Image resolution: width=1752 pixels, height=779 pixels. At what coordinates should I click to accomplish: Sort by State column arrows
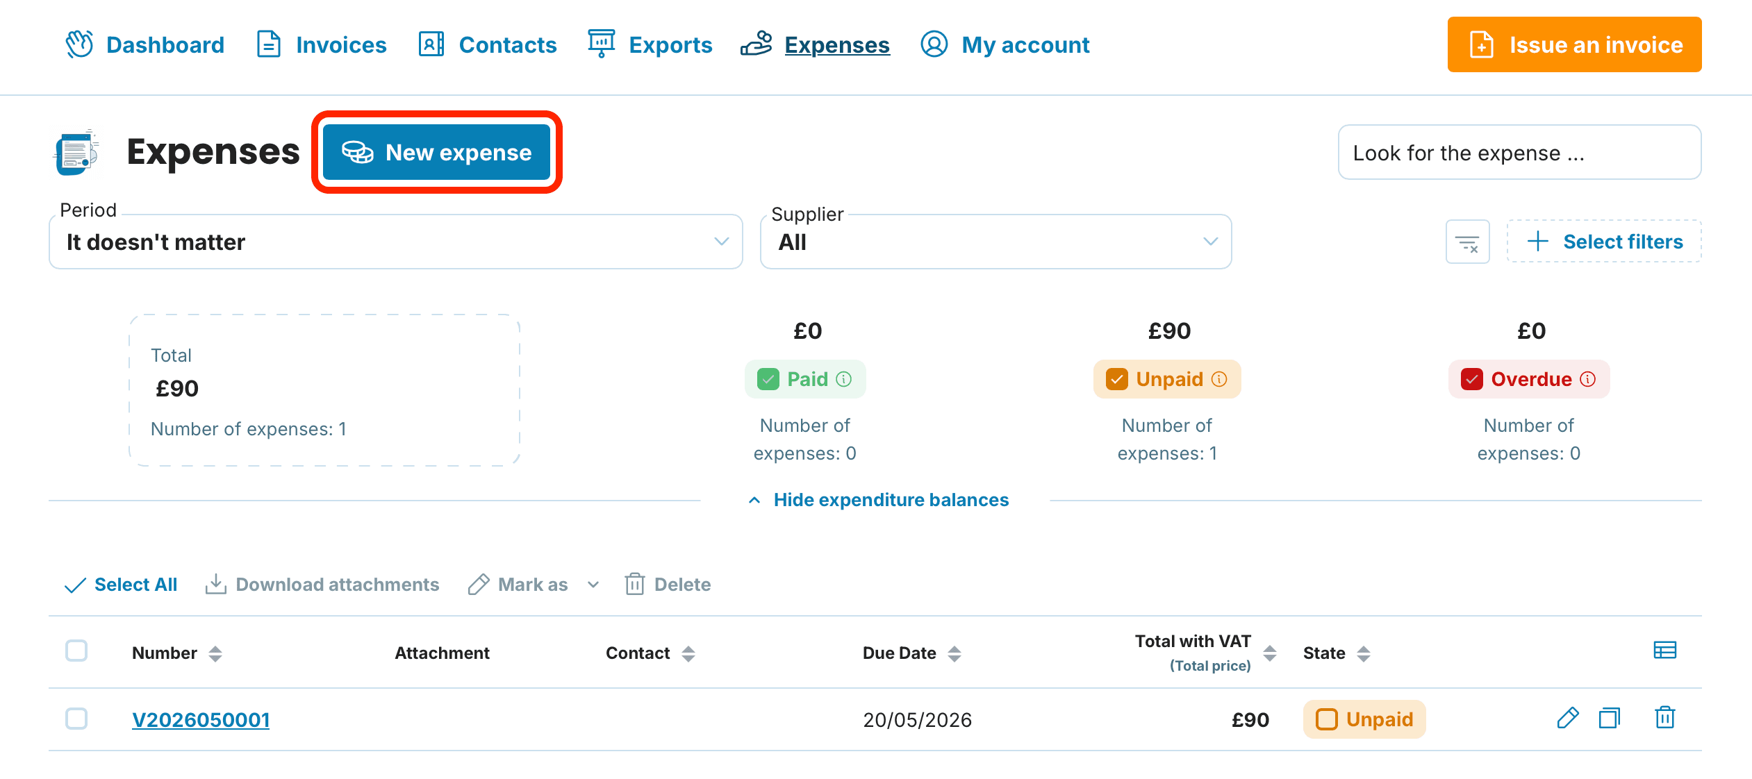pos(1364,653)
